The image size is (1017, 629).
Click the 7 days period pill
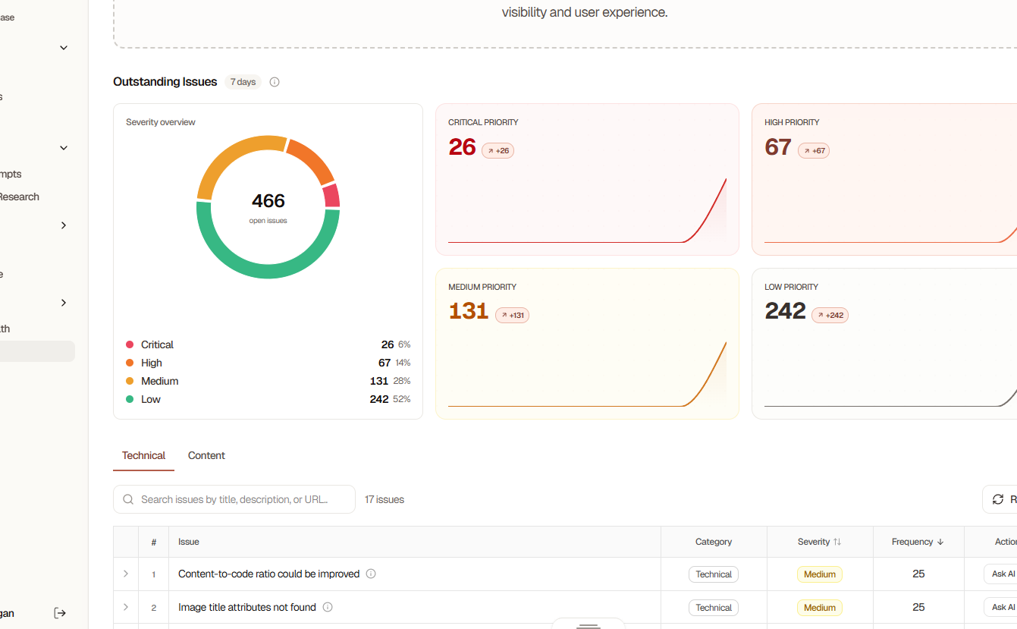pyautogui.click(x=243, y=81)
